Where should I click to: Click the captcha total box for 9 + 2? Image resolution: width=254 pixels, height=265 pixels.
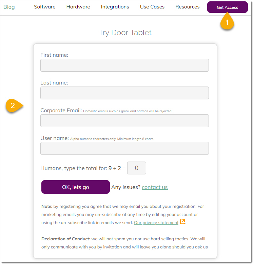tap(137, 168)
